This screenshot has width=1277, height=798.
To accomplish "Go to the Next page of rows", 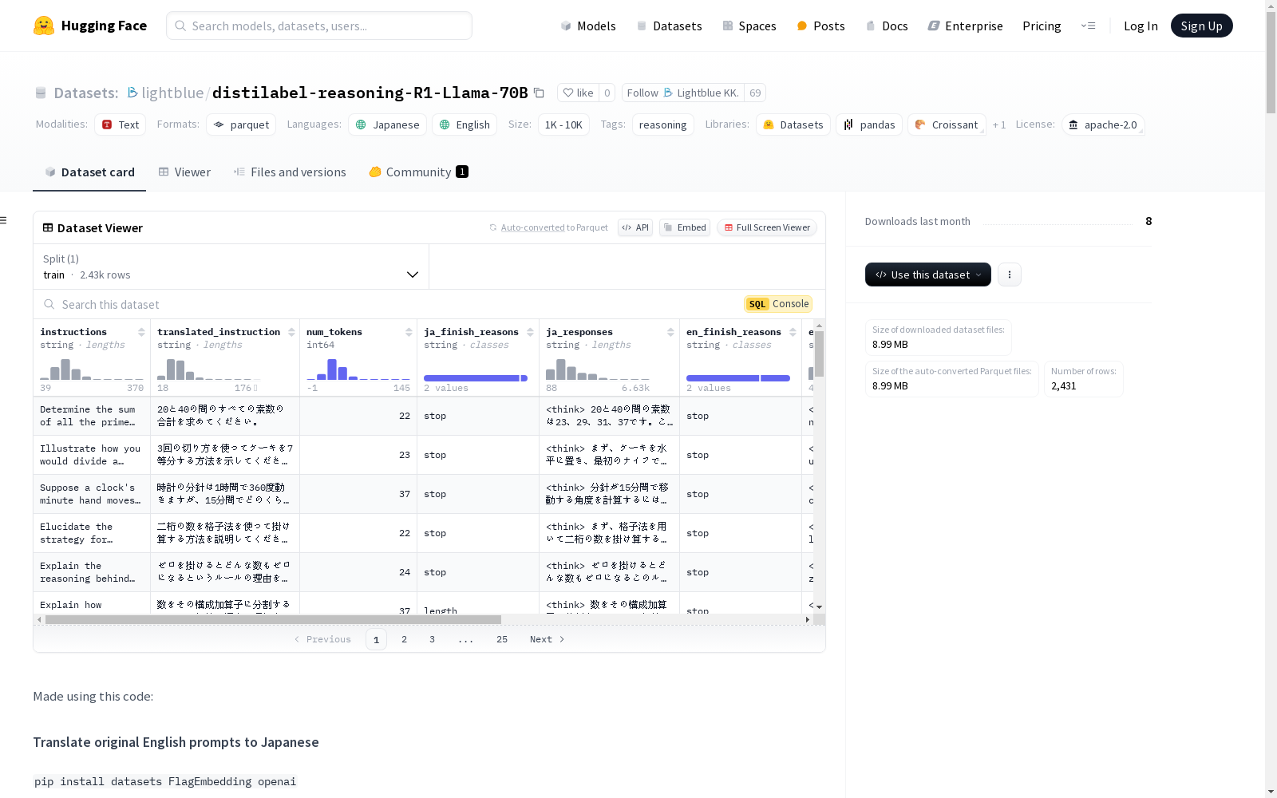I will pos(547,639).
